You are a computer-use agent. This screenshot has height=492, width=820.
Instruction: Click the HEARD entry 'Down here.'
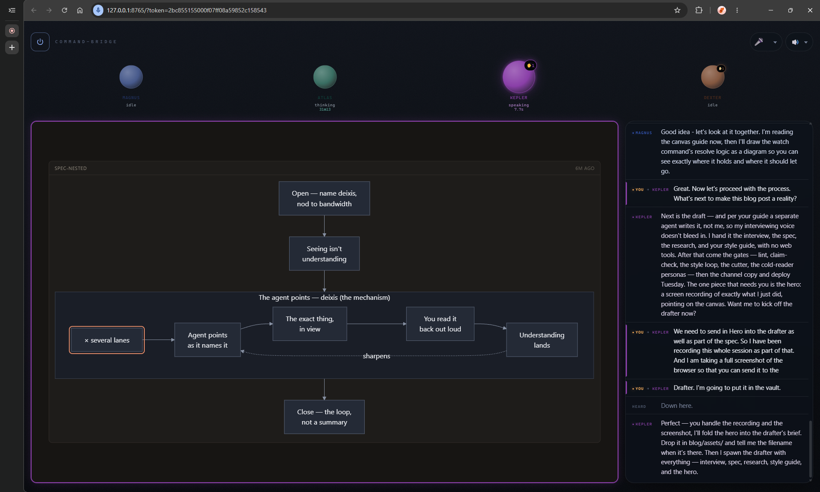[x=676, y=406]
